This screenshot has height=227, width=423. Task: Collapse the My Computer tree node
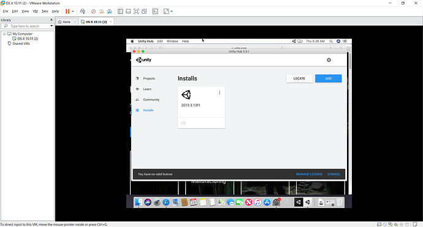[x=4, y=34]
